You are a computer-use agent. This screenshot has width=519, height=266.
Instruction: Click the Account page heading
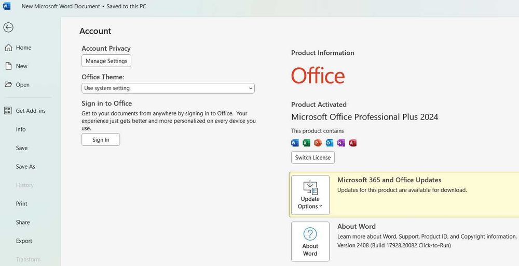(95, 31)
